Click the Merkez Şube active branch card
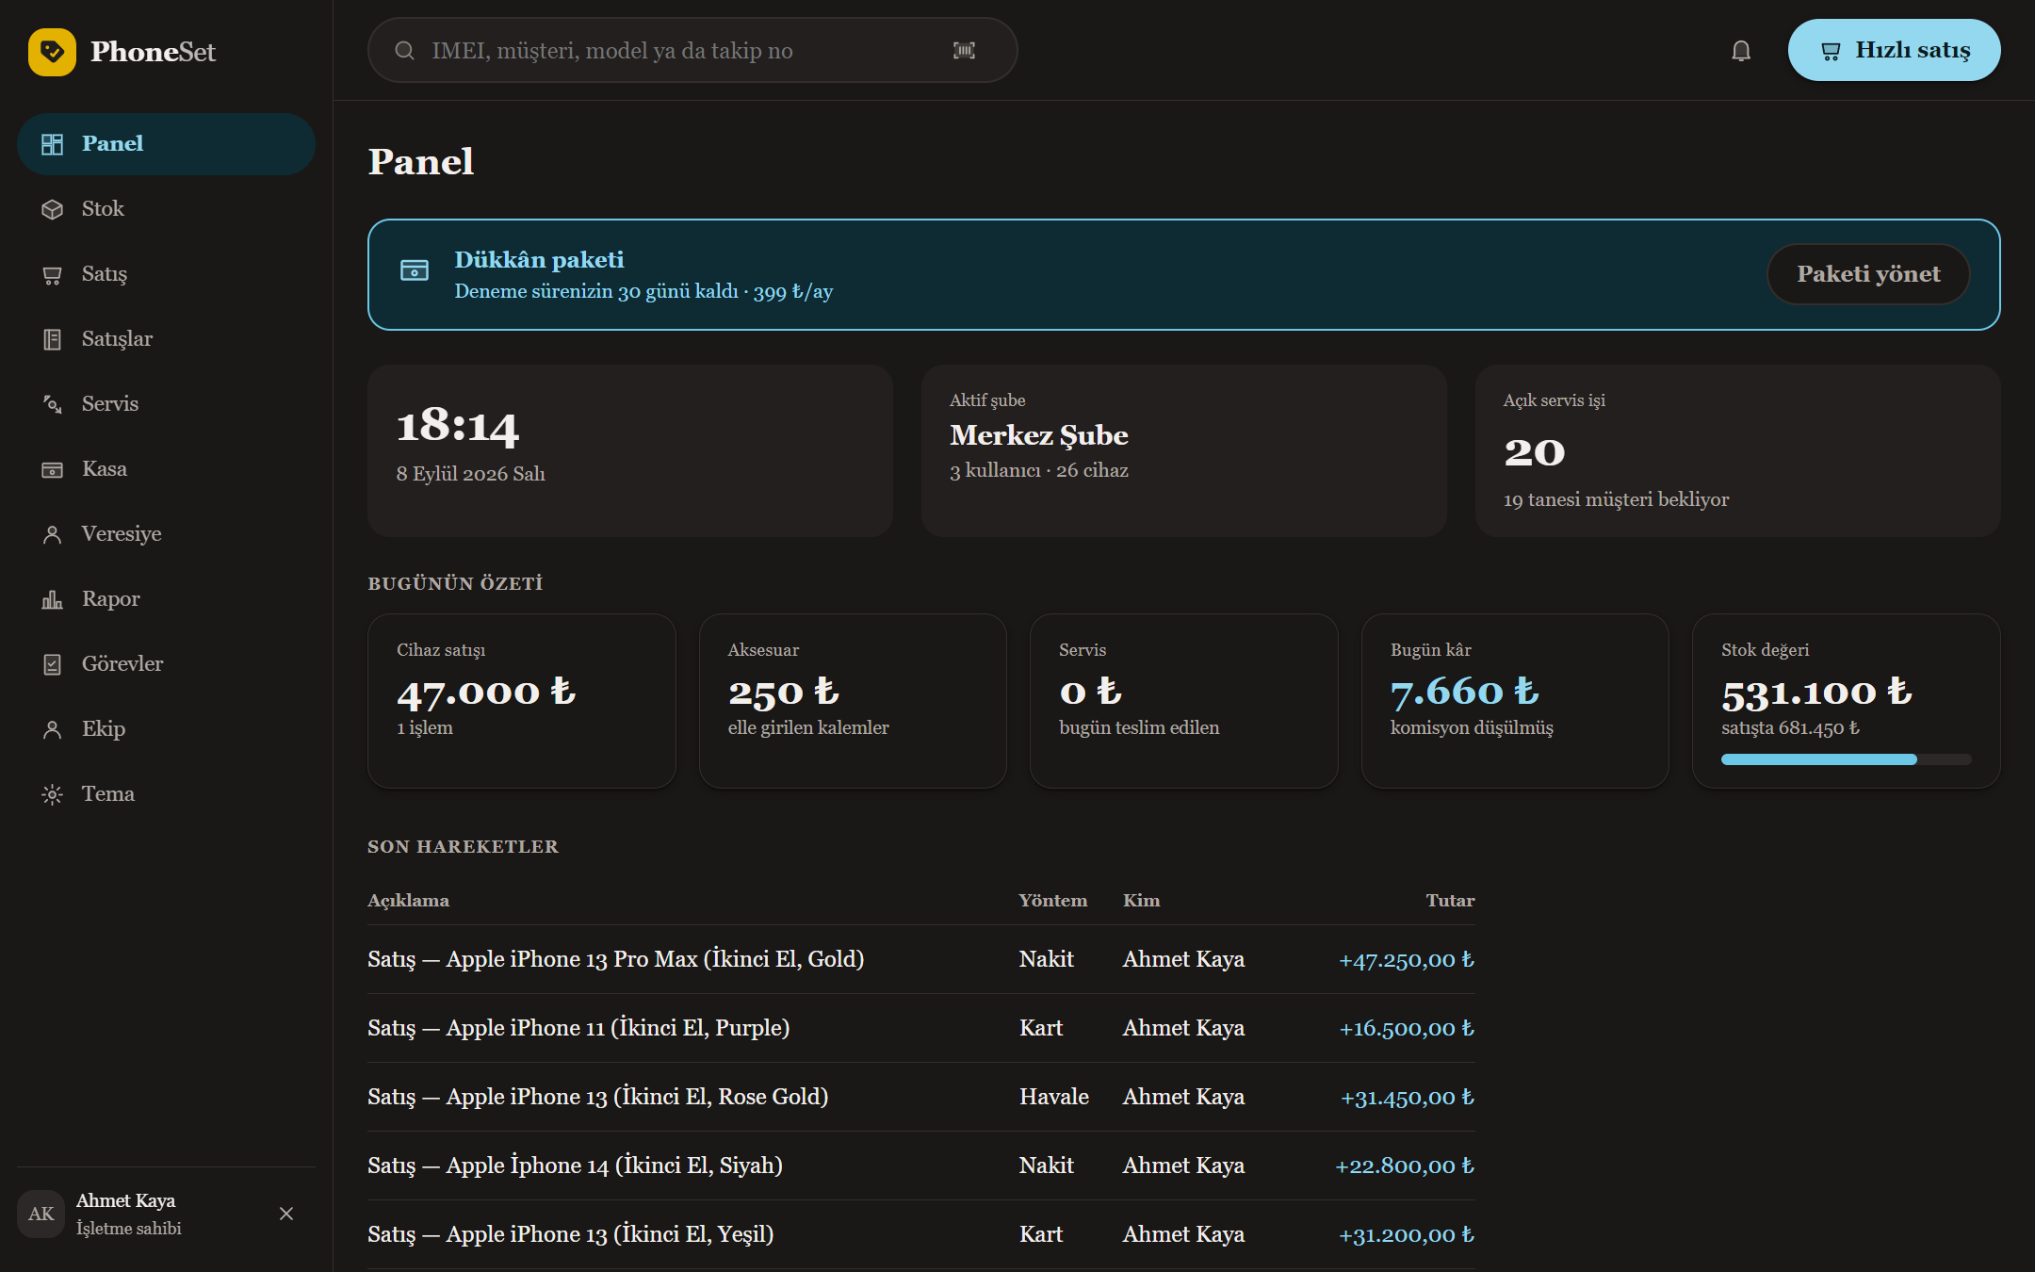The height and width of the screenshot is (1272, 2035). [1183, 450]
